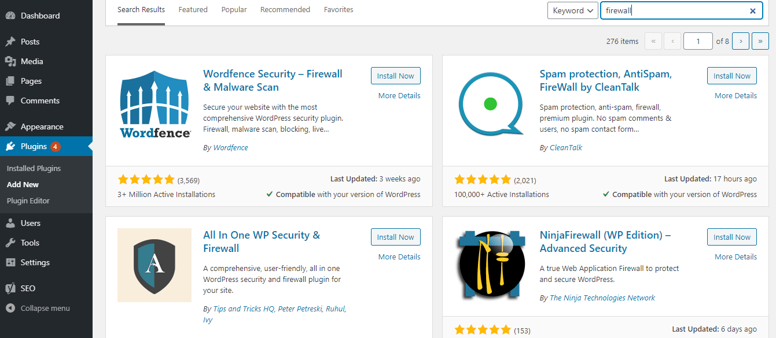
Task: Click Tips and Tricks HQ author link
Action: click(244, 309)
